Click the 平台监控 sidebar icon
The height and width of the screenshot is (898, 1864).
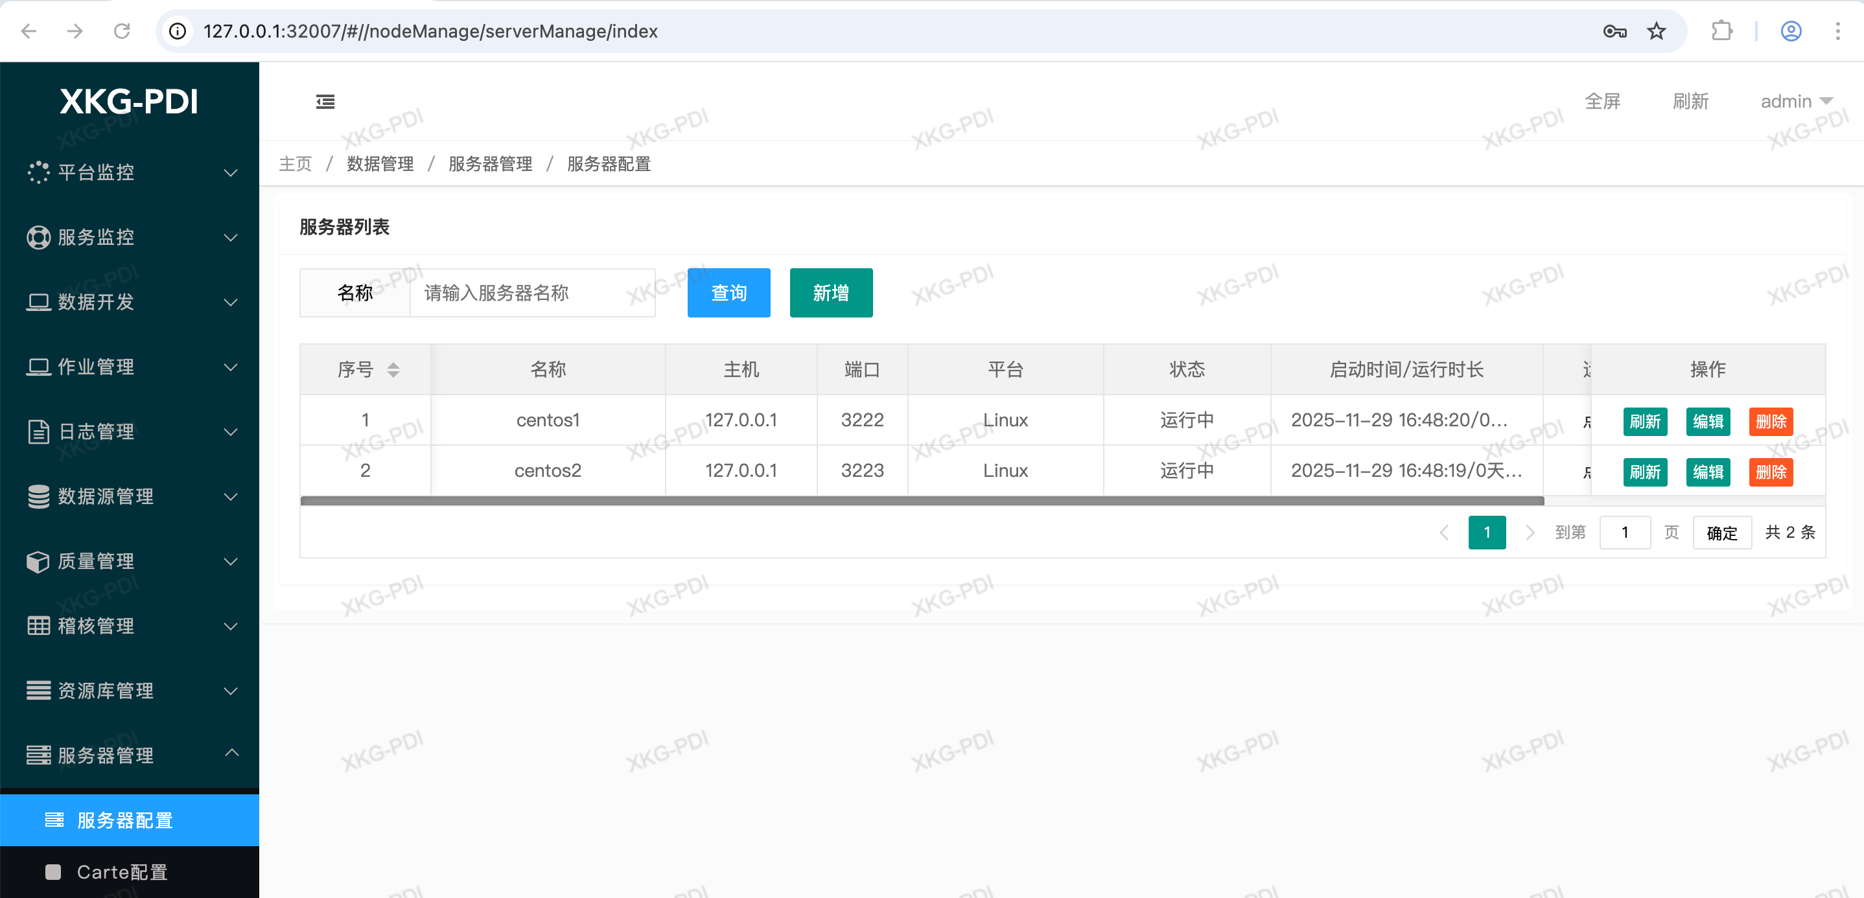point(38,172)
